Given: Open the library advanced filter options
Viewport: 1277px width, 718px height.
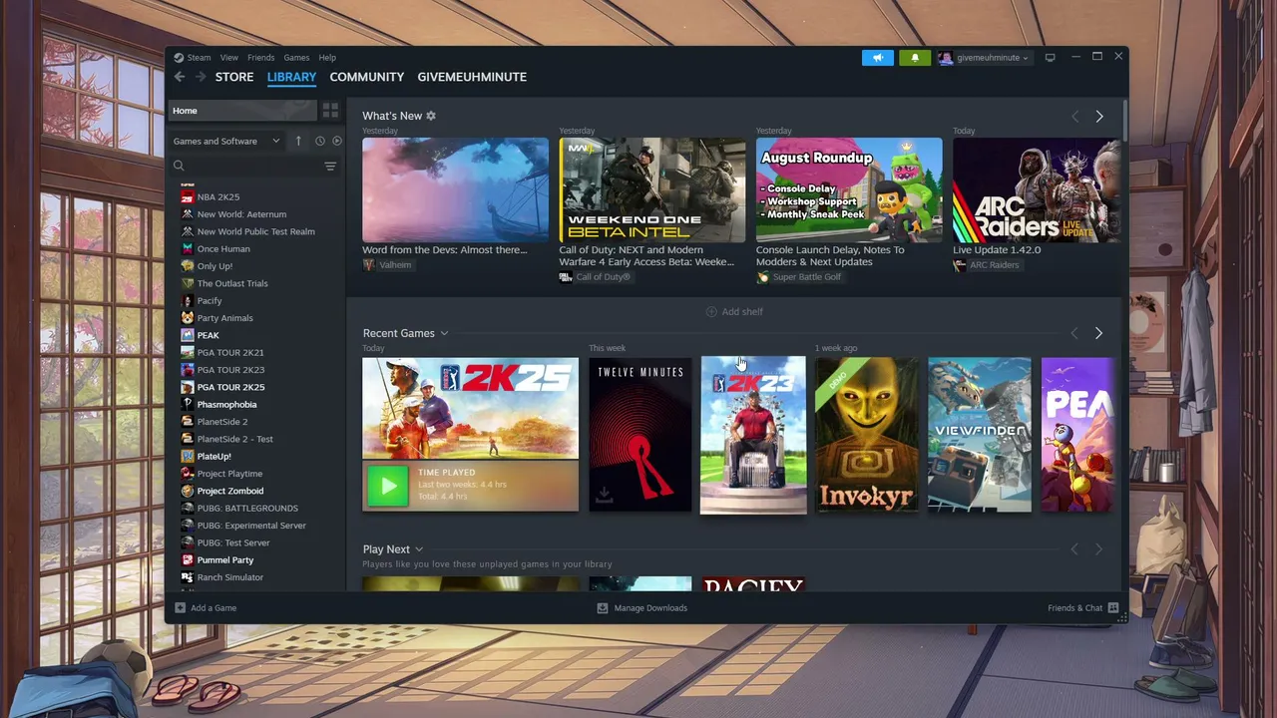Looking at the screenshot, I should point(330,167).
